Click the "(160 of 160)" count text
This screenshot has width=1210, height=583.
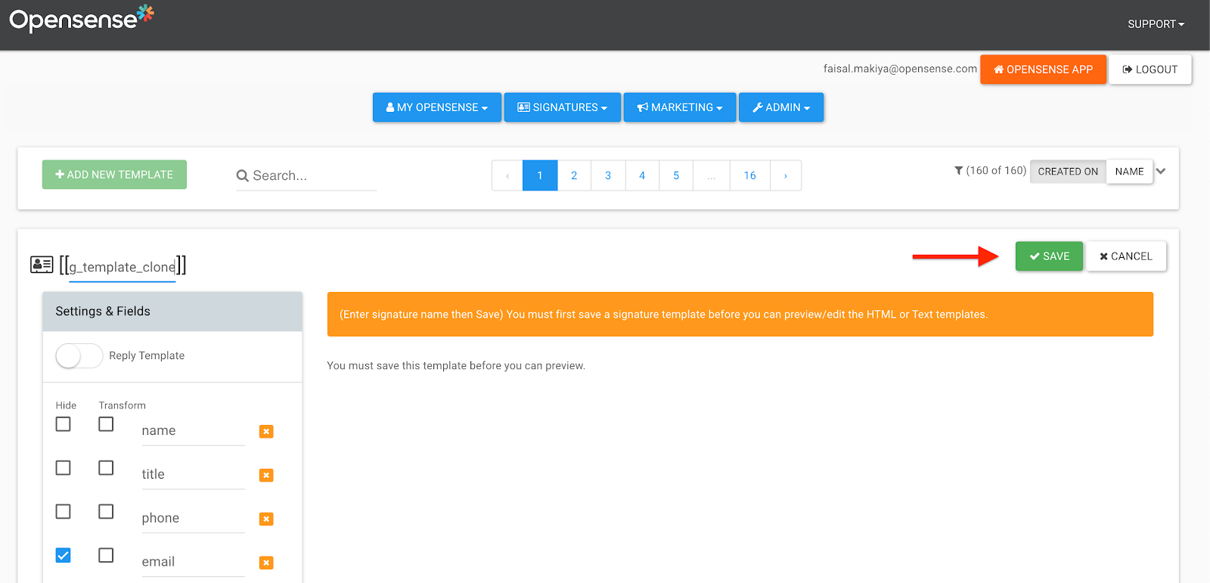click(996, 171)
